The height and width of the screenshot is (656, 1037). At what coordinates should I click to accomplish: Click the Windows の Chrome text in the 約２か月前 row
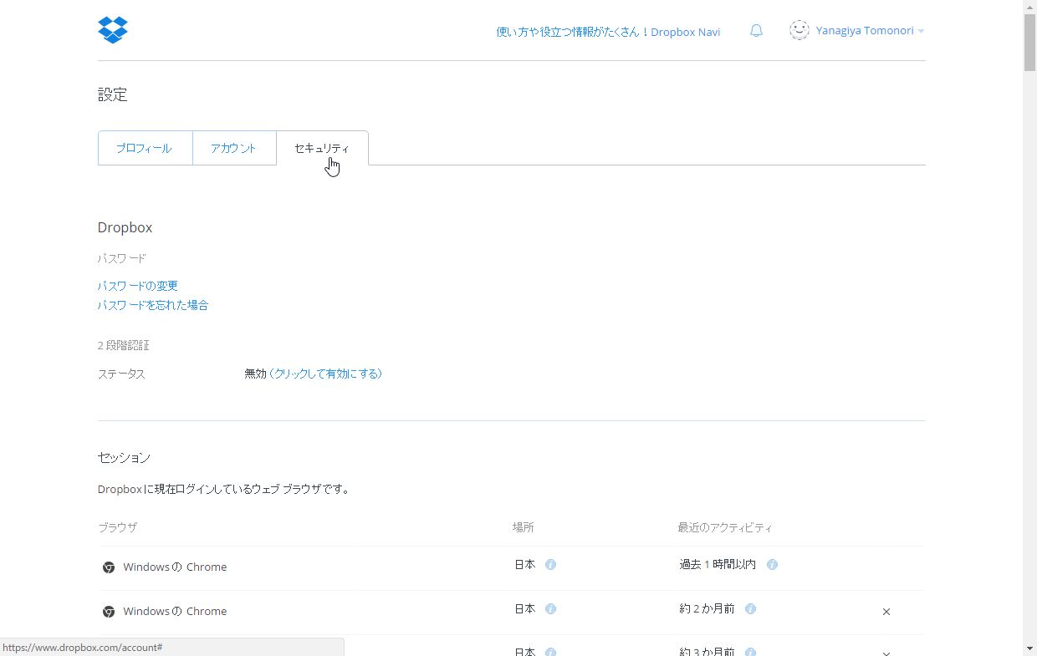[x=175, y=612]
